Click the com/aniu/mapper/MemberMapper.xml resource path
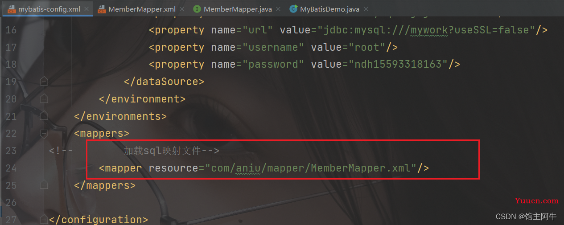 (x=311, y=168)
